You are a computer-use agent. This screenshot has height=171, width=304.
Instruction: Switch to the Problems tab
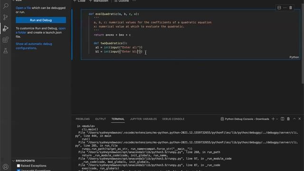point(83,119)
